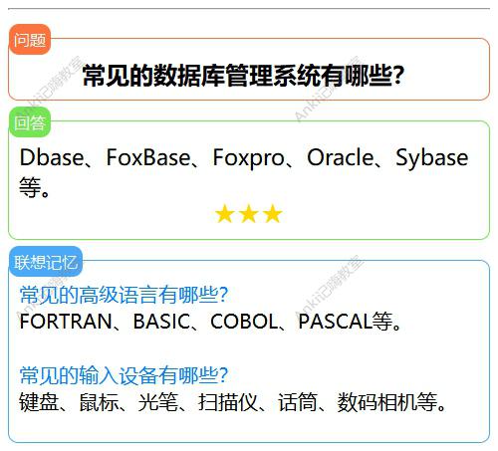Image resolution: width=498 pixels, height=451 pixels.
Task: Click the first yellow rating star
Action: 225,213
